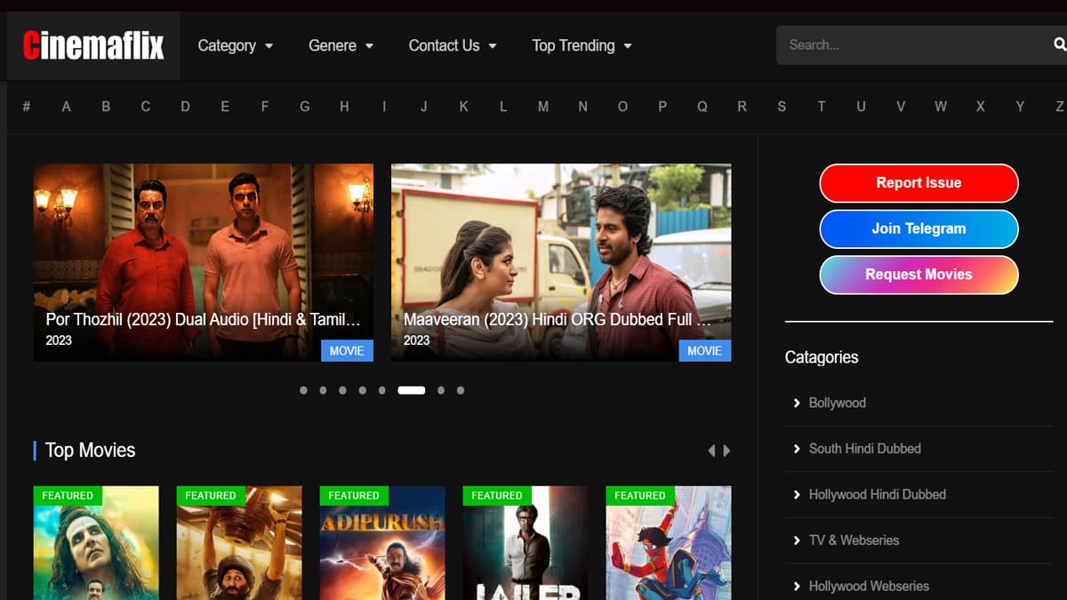Filter movies by letter T
The height and width of the screenshot is (600, 1067).
[x=822, y=107]
